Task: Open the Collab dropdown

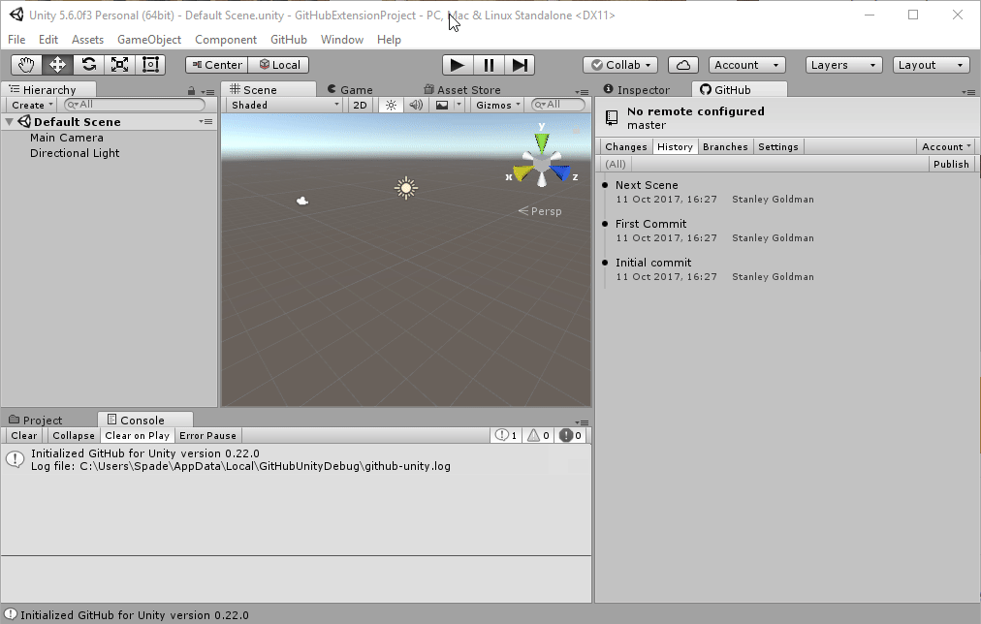Action: pos(620,65)
